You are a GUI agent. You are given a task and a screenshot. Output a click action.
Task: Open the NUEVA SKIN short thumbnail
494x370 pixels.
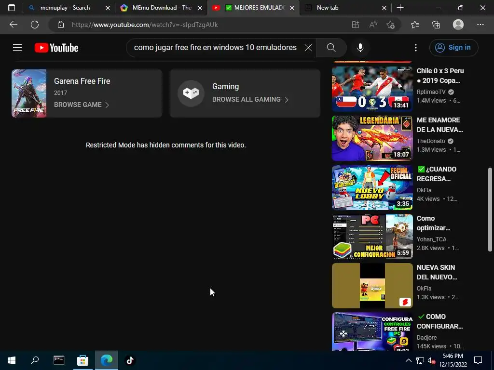pyautogui.click(x=372, y=285)
